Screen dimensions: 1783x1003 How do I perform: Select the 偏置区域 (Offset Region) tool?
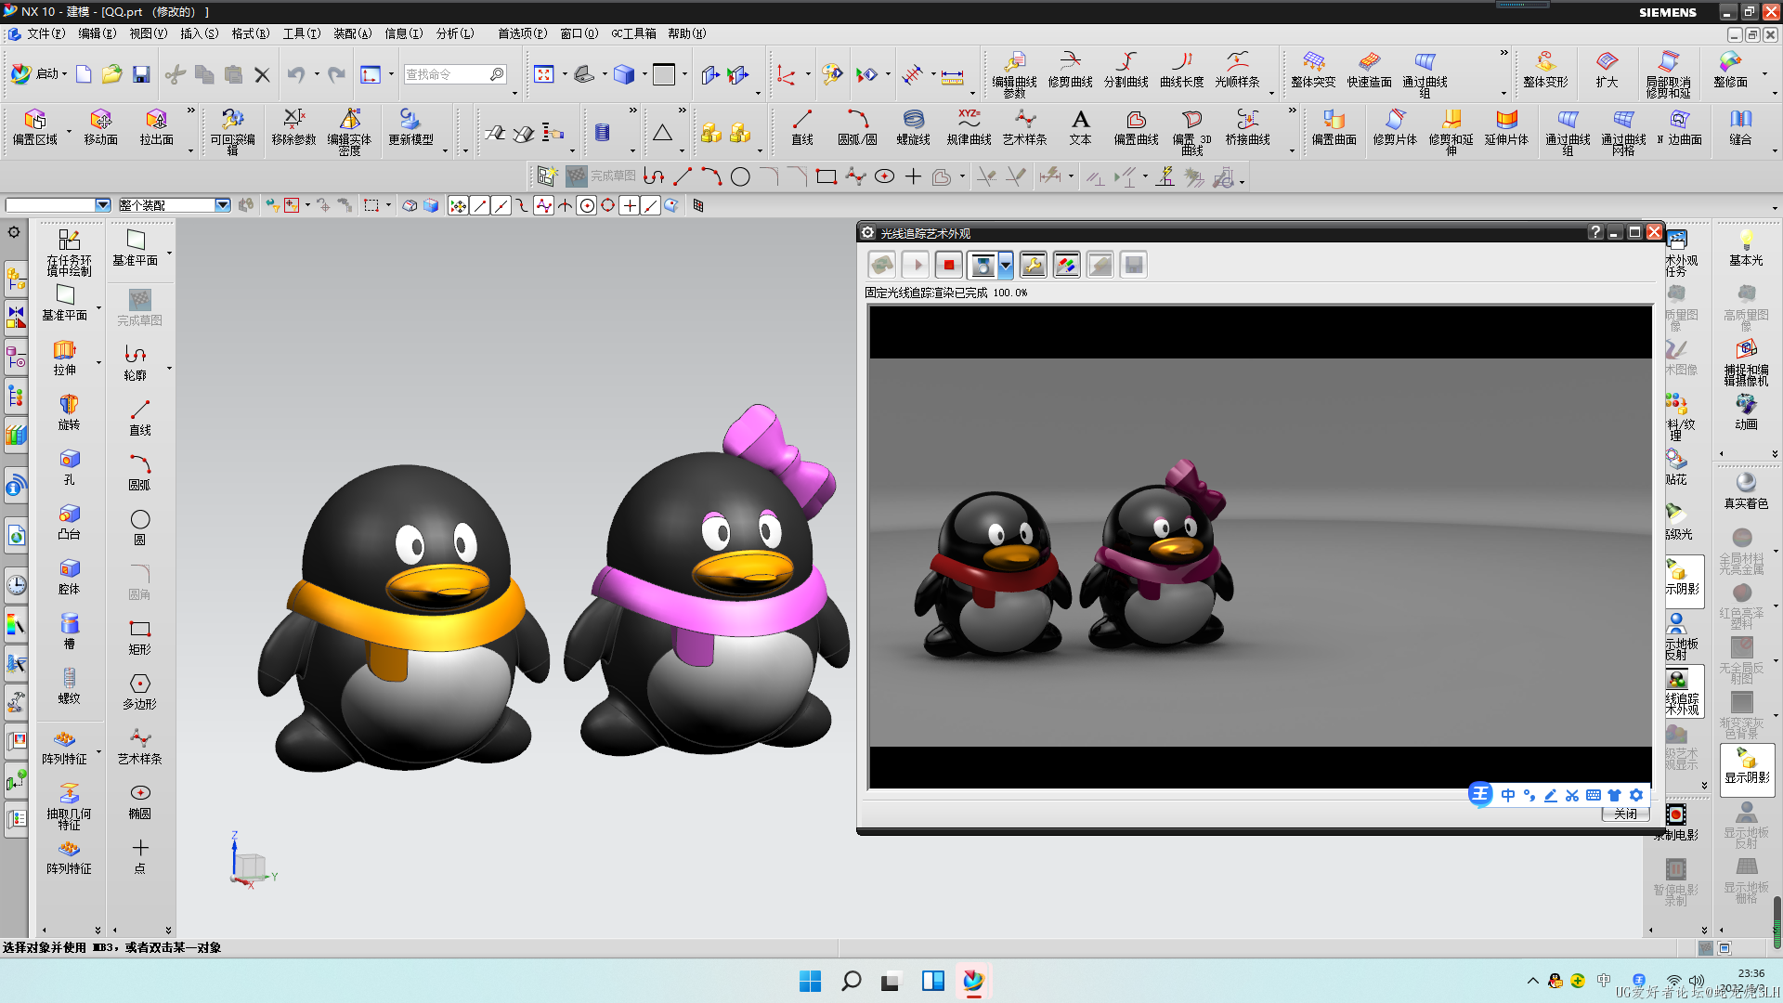(35, 127)
